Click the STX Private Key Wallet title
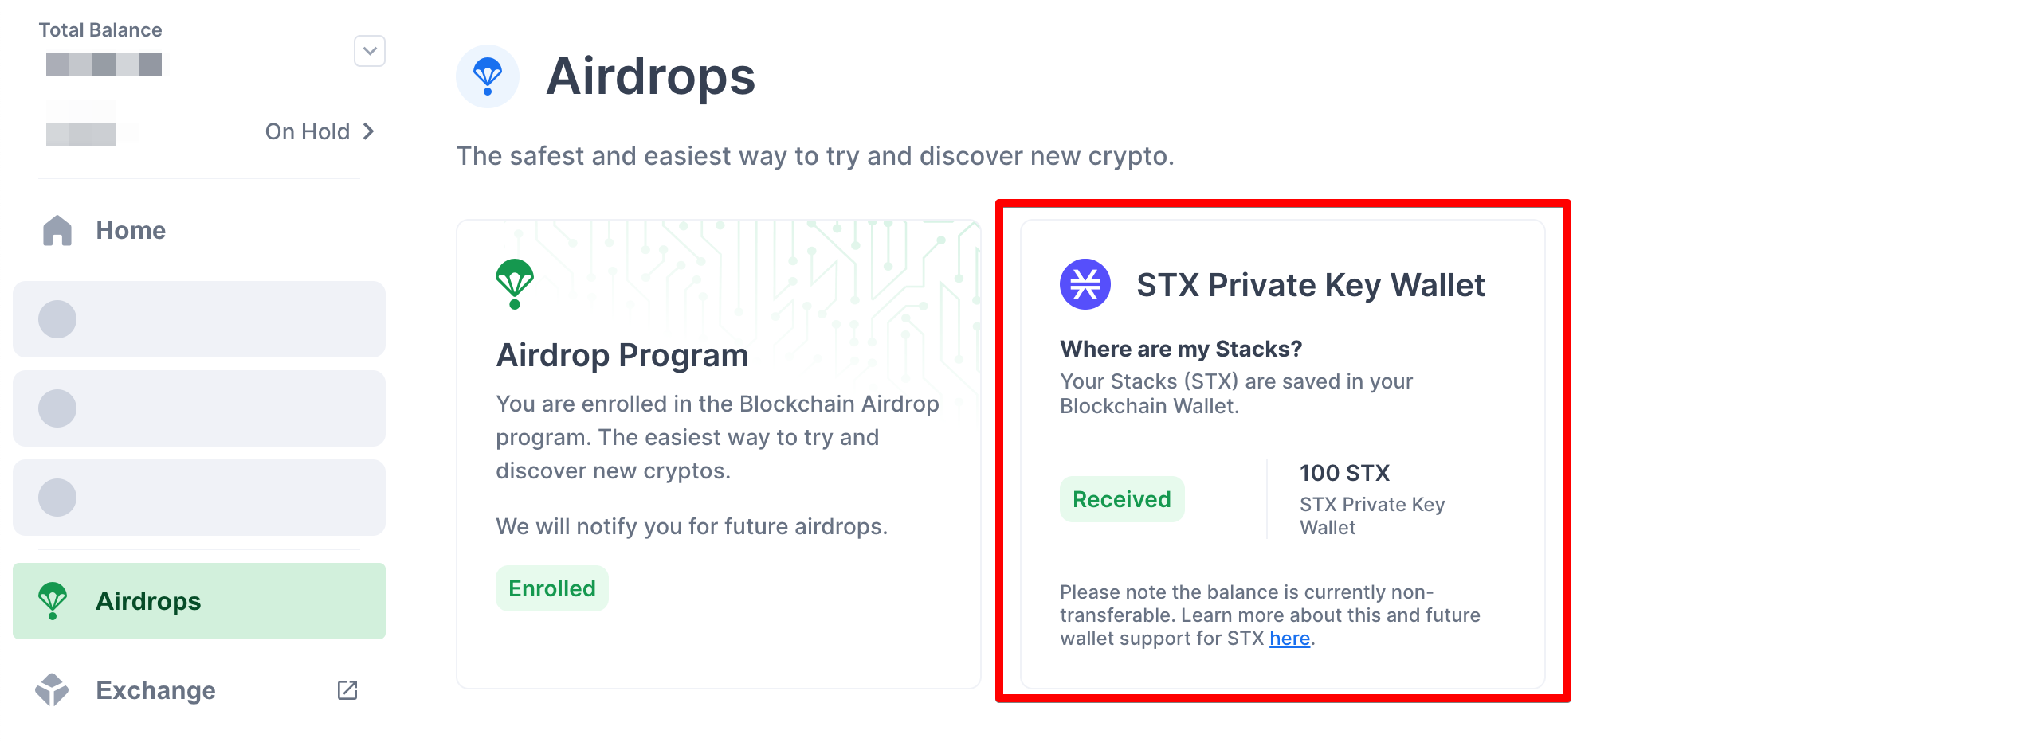This screenshot has height=742, width=2024. point(1311,285)
